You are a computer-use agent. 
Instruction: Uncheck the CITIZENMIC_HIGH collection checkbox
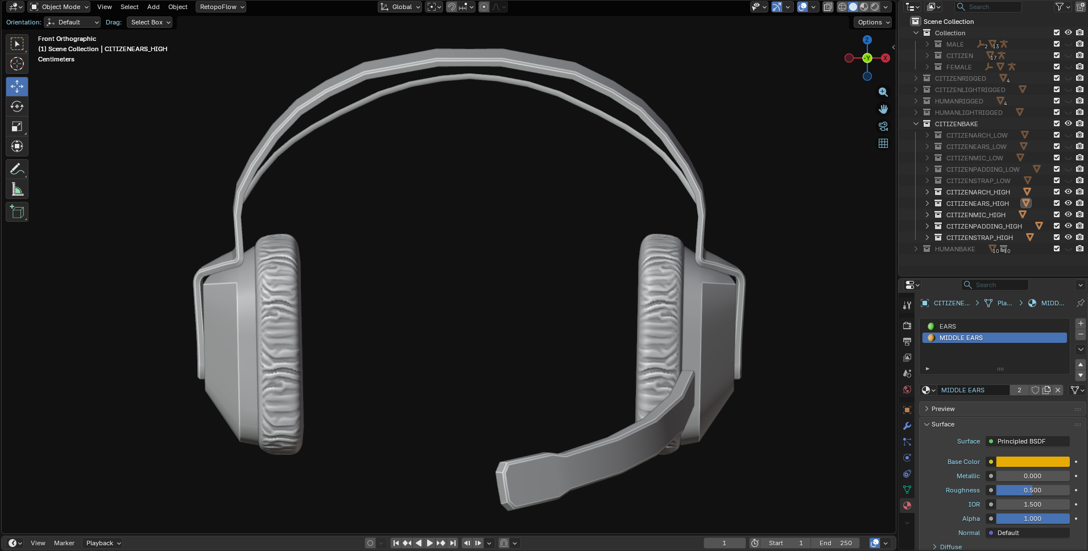coord(1057,215)
